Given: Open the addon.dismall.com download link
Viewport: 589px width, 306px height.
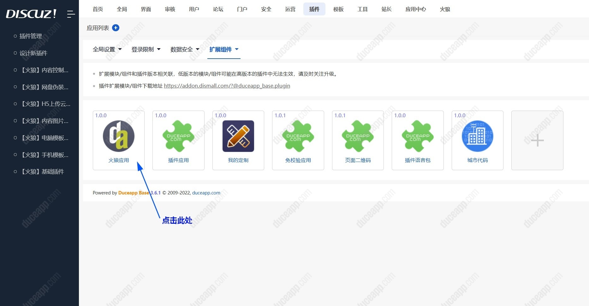Looking at the screenshot, I should 227,86.
